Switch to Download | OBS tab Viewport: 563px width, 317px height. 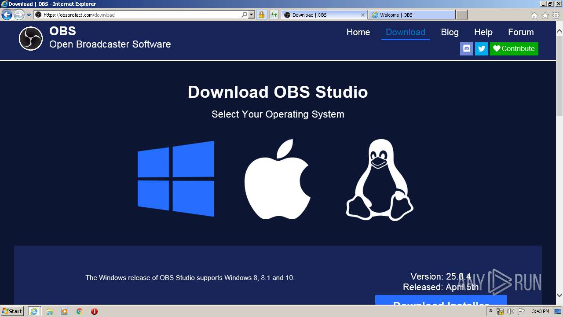[325, 15]
